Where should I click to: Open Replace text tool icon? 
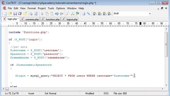point(78,14)
